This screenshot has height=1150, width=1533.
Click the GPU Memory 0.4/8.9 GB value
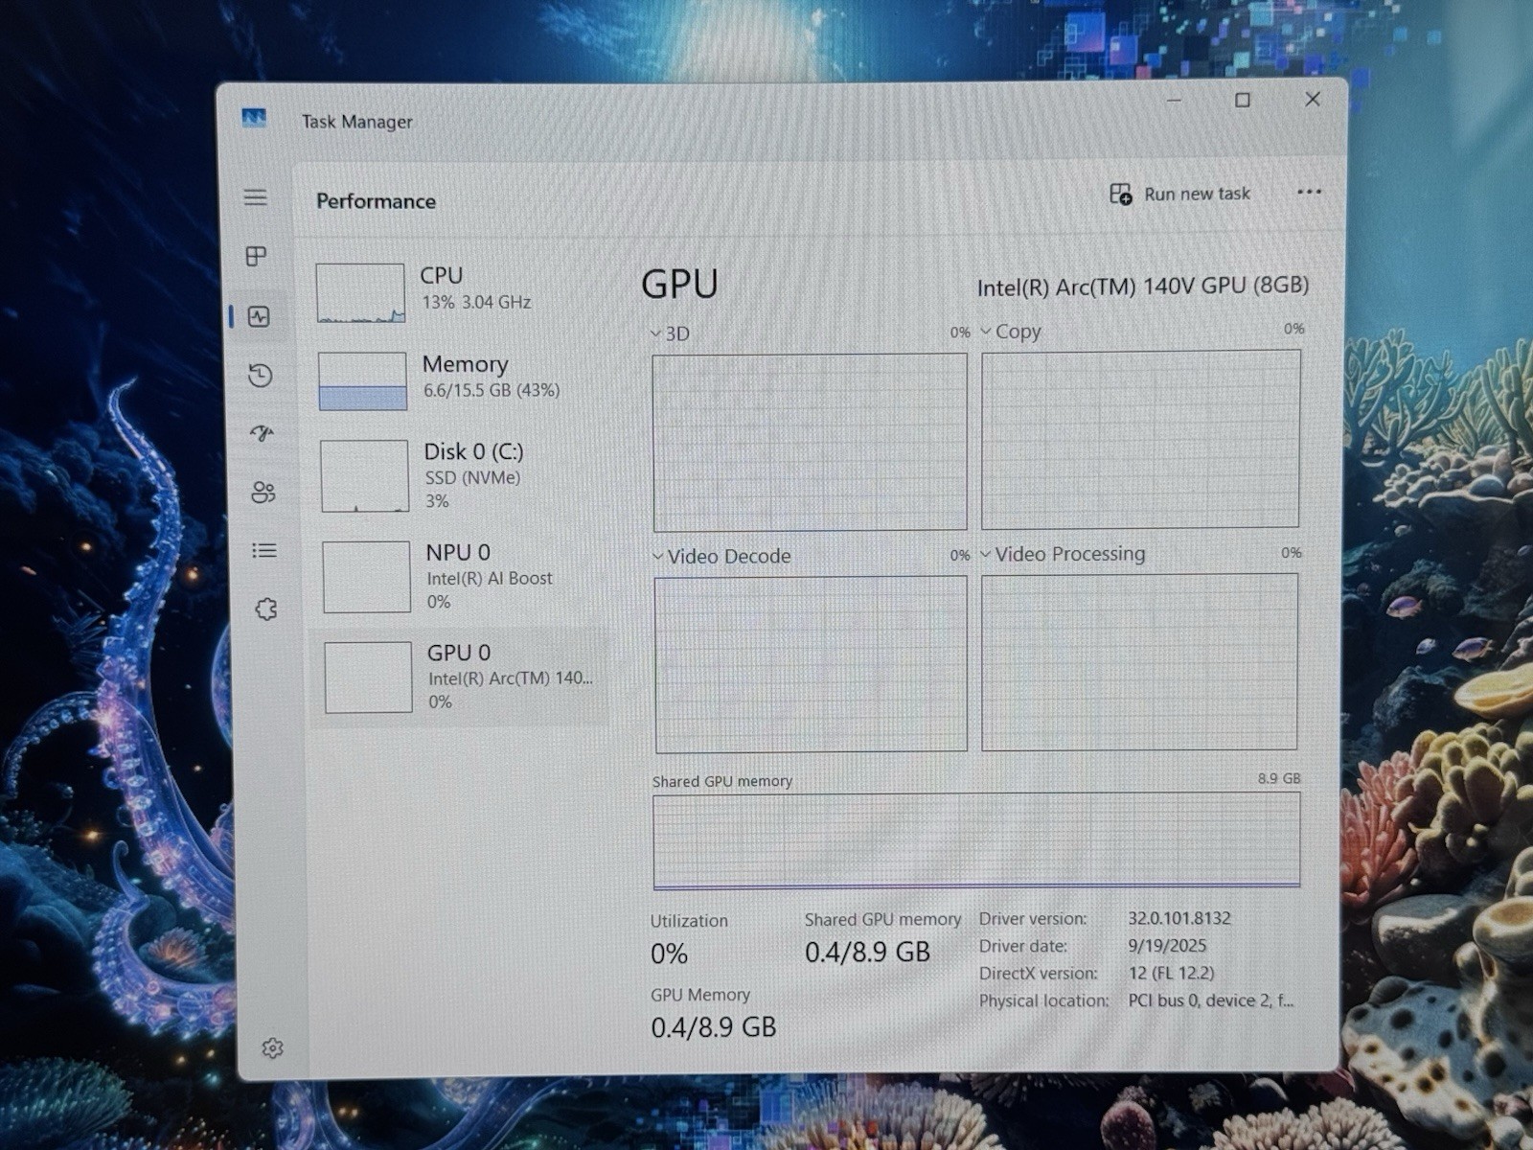tap(714, 1027)
